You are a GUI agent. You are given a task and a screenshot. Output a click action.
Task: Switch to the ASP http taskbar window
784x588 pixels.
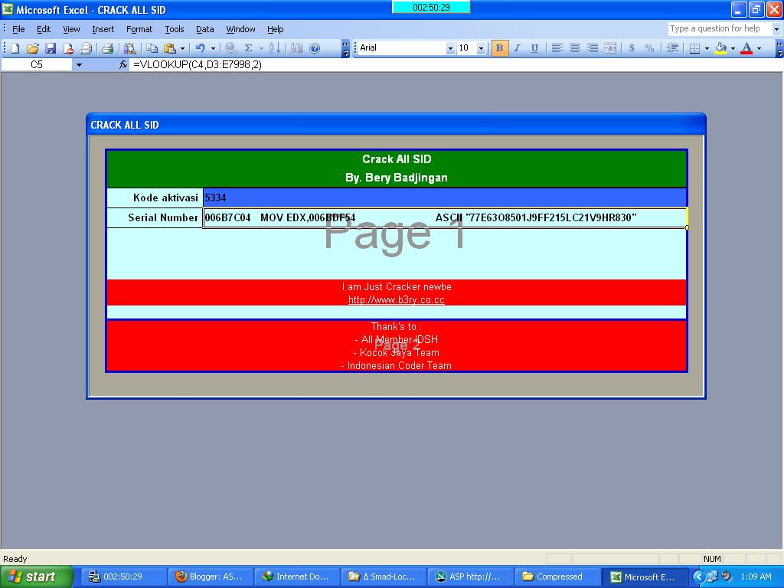pos(469,577)
